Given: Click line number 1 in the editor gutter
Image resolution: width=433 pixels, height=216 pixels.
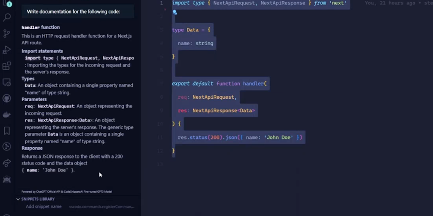Looking at the screenshot, I should [x=161, y=3].
